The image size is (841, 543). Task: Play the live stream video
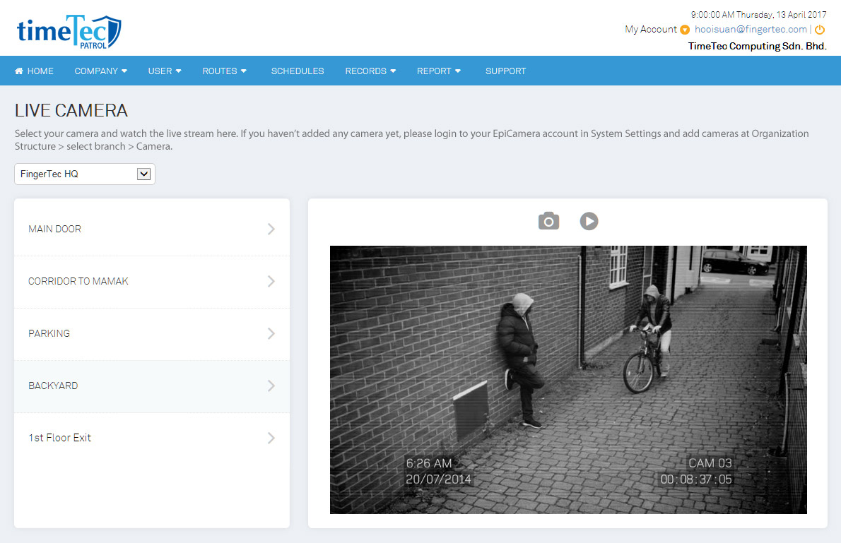coord(589,221)
